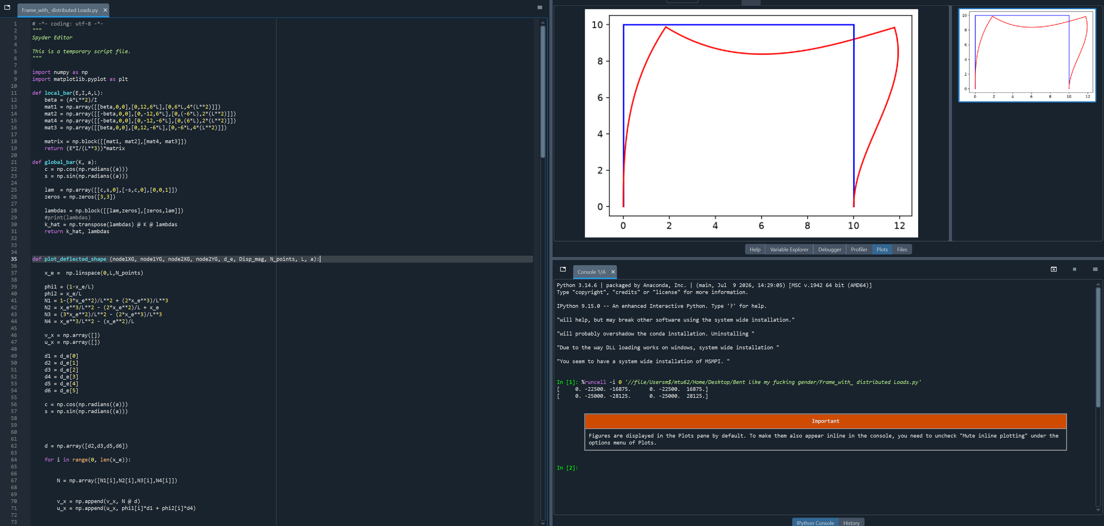Click the 'IPython 9.15.0' info line in console
Image resolution: width=1104 pixels, height=526 pixels.
pos(662,306)
